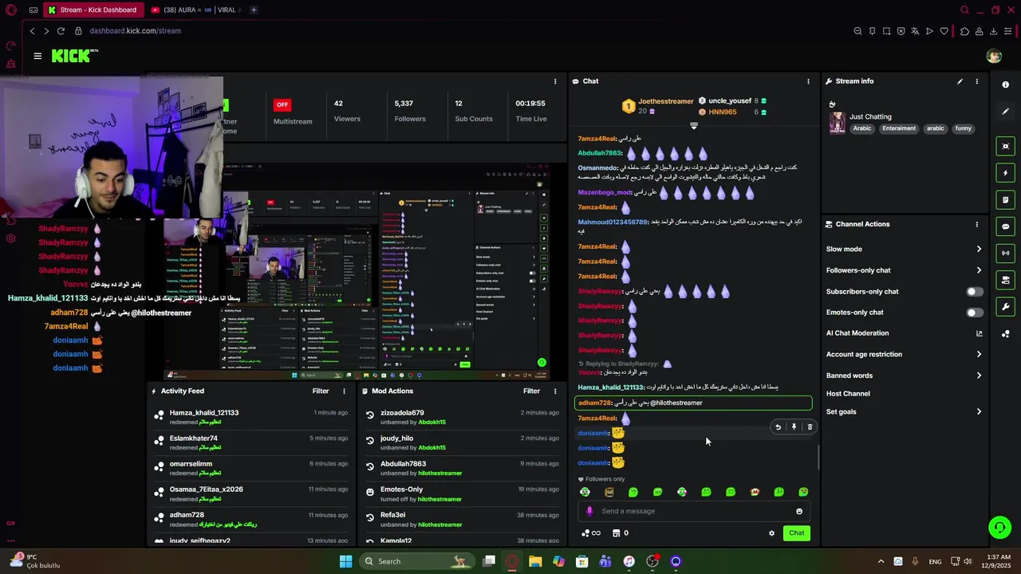Click the chat panel scrollbar
The height and width of the screenshot is (574, 1021).
pyautogui.click(x=818, y=456)
